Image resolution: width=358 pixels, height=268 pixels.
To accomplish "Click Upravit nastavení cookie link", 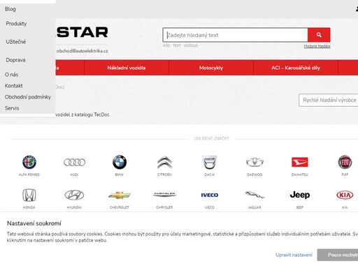I will [294, 255].
